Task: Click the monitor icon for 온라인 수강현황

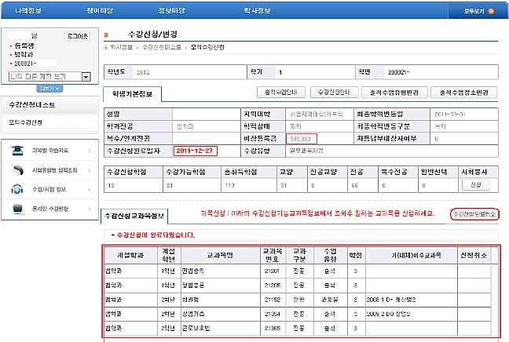Action: (17, 208)
